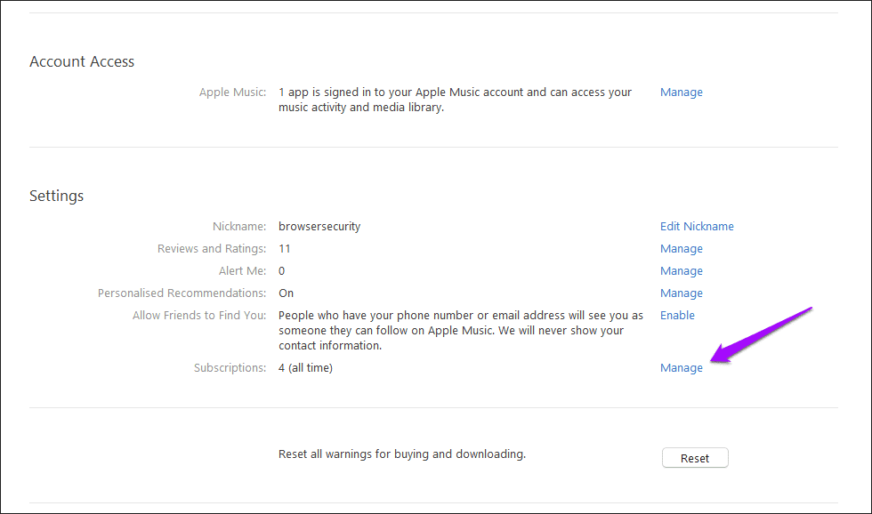Click the Personalised Recommendations label
Screen dimensions: 872x514
point(182,293)
